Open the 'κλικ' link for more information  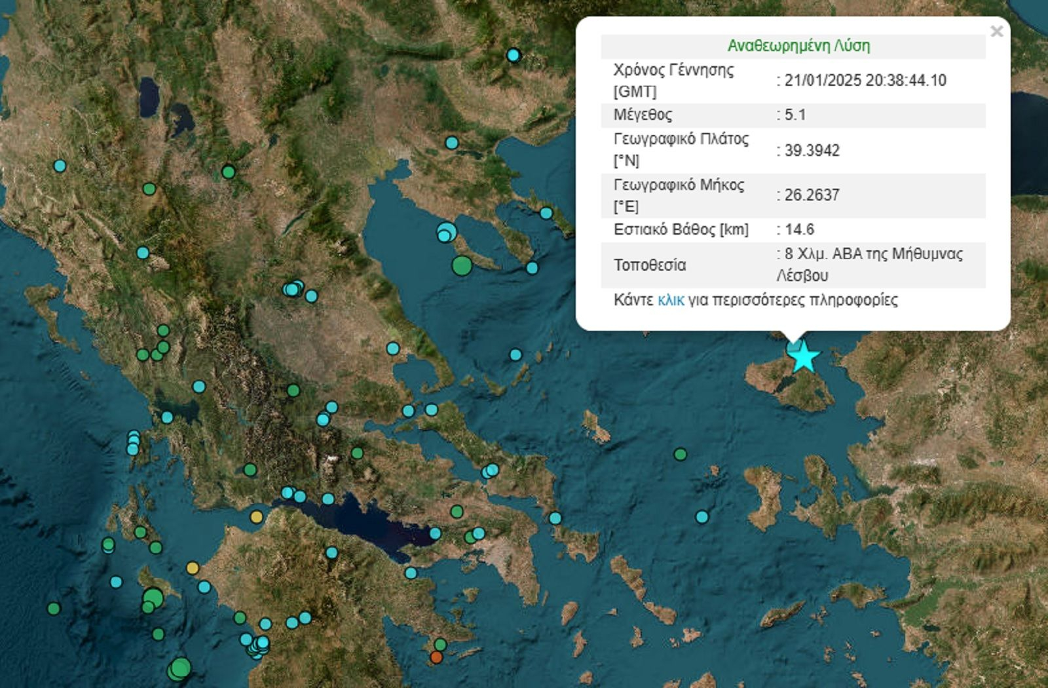click(x=671, y=300)
